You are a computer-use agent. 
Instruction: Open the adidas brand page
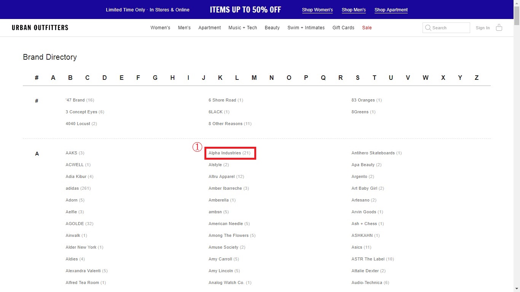(72, 189)
